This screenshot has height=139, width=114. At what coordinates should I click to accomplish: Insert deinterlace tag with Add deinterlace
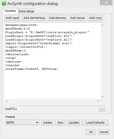click(x=34, y=18)
